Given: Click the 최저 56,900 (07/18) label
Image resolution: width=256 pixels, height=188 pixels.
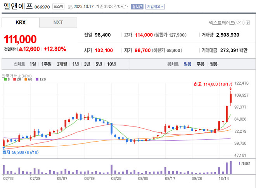Looking at the screenshot, I should pyautogui.click(x=21, y=152).
